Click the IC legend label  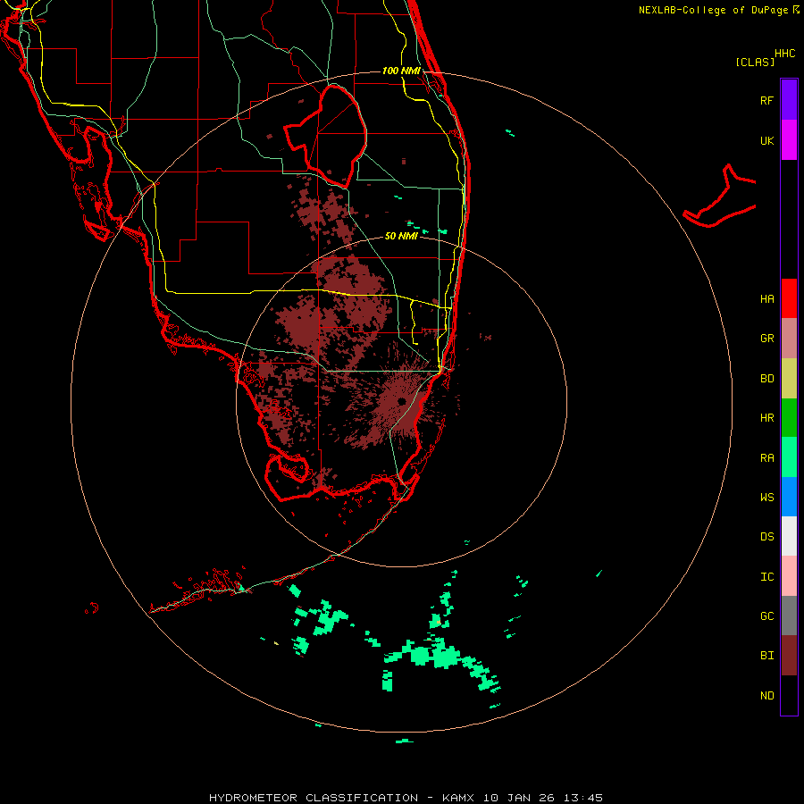tap(766, 577)
